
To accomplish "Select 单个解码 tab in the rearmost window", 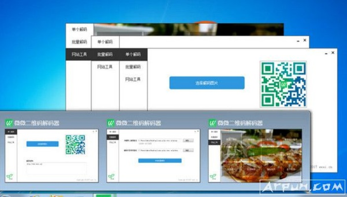I will [79, 30].
